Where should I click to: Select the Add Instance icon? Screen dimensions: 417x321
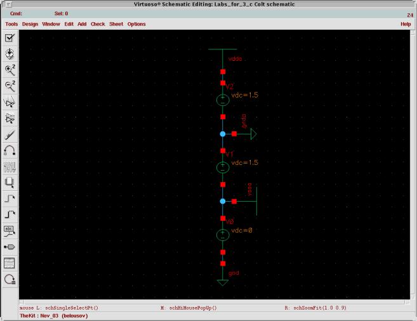click(10, 183)
